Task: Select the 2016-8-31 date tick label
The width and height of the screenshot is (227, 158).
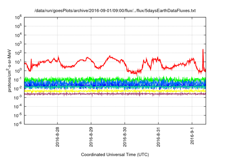Action: click(x=158, y=138)
